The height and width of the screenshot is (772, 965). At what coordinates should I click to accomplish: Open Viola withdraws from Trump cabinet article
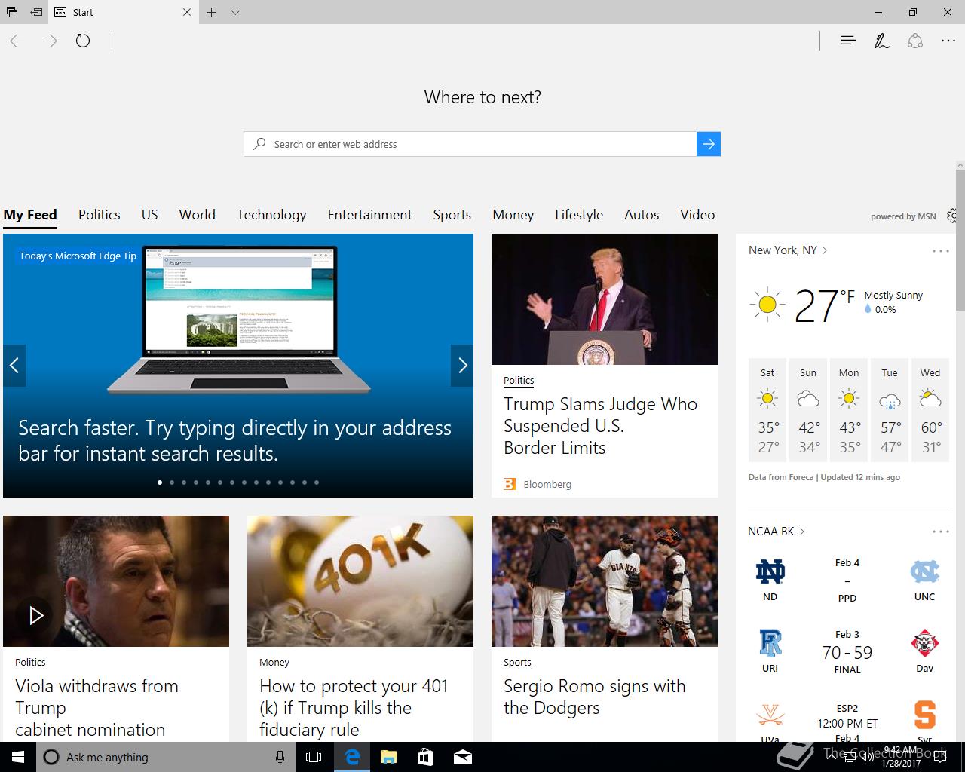(96, 707)
